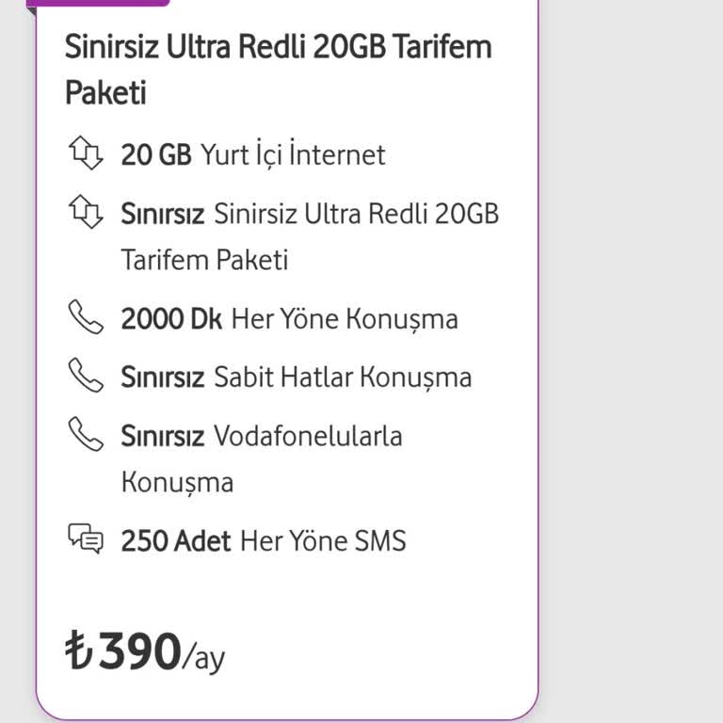Click 'Yurt İçi İnternet' label
Screen dimensions: 723x723
tap(293, 154)
